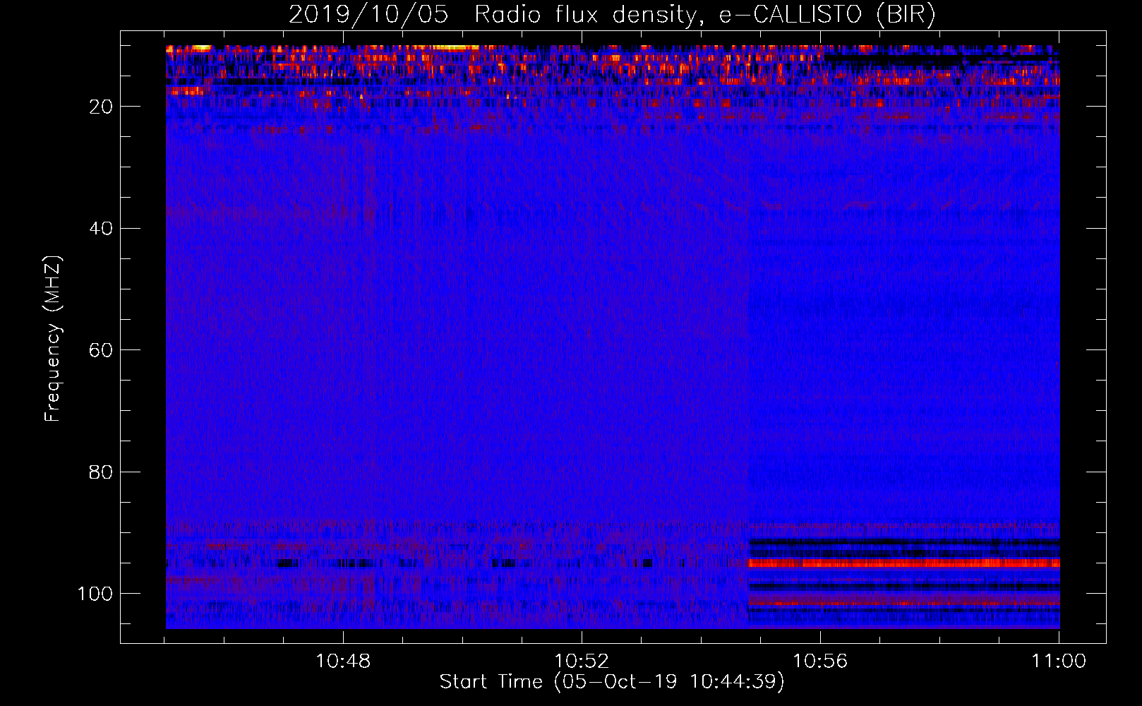Click the bright red emission band near 95 MHz
Viewport: 1142px width, 706px height.
[904, 563]
